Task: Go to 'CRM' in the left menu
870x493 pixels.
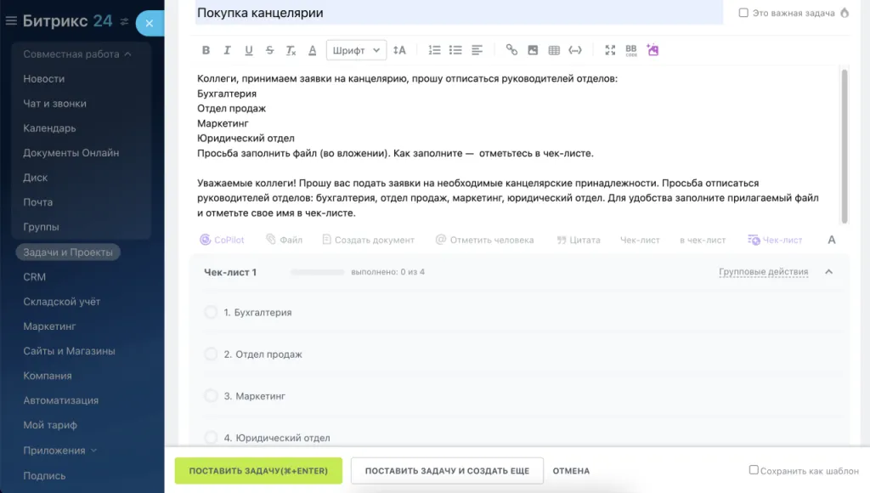Action: 35,277
